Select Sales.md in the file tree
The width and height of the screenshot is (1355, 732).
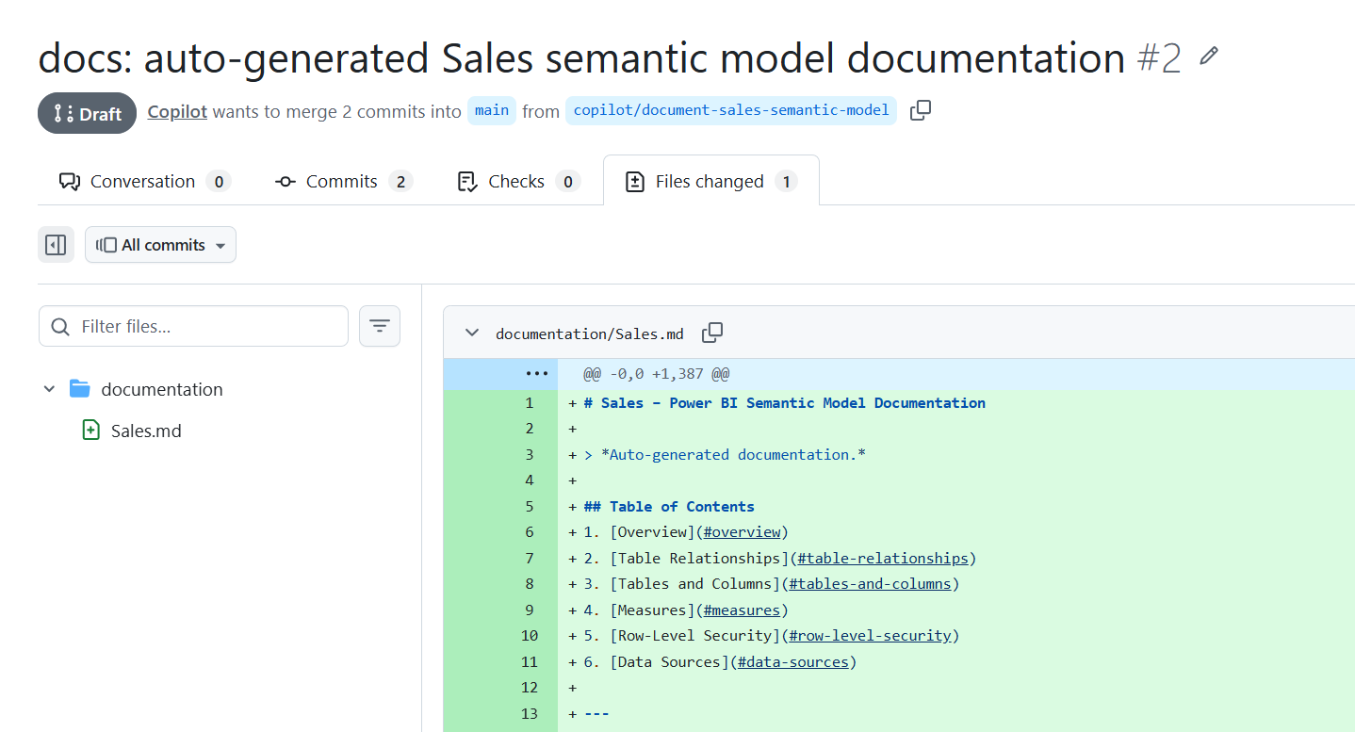pos(146,431)
